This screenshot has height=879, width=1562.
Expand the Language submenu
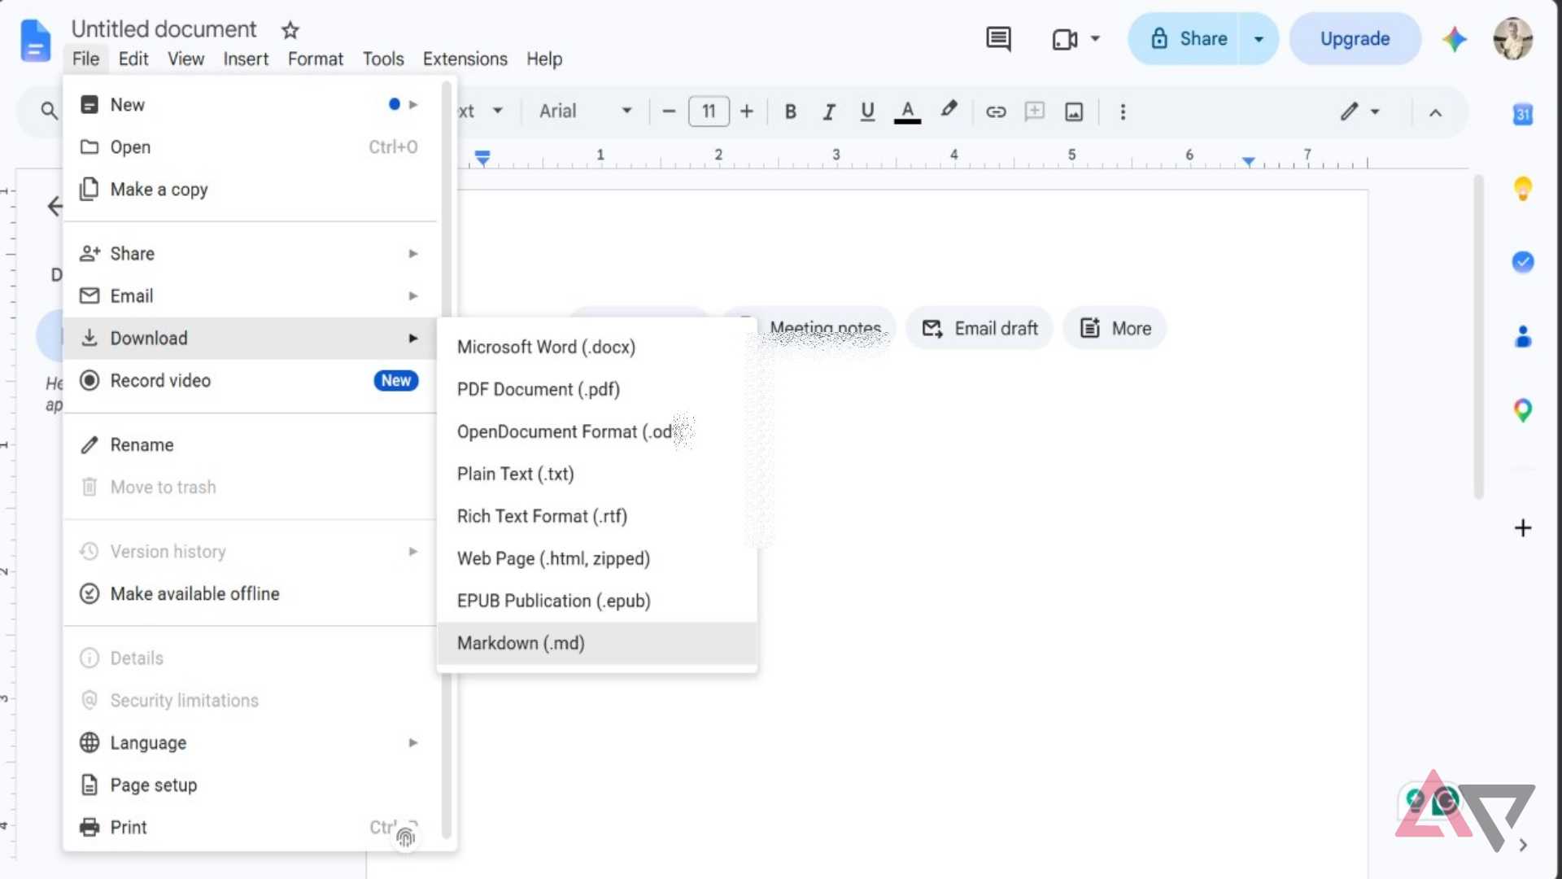pos(249,743)
